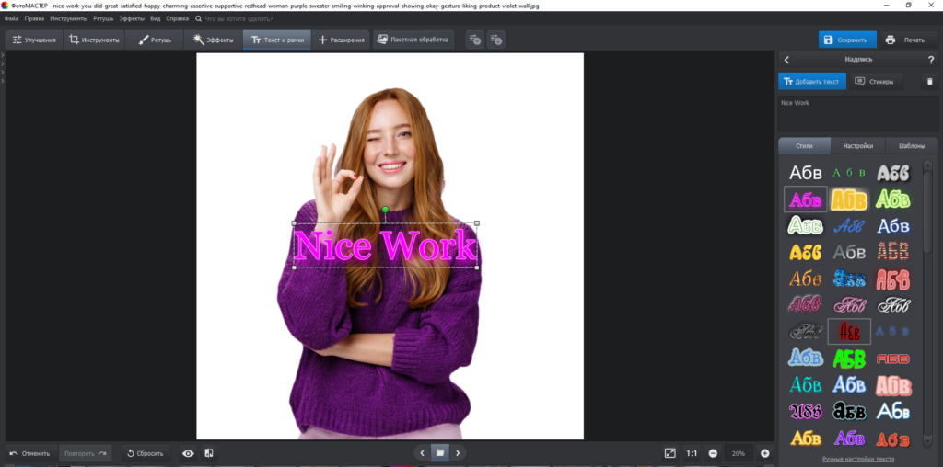Click the Печать button
Viewport: 943px width, 467px height.
[x=906, y=40]
